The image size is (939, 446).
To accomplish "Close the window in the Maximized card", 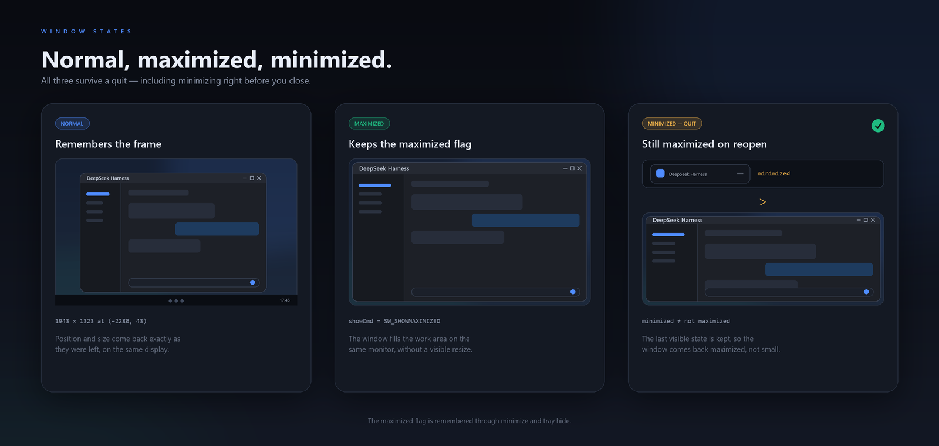I will pos(579,168).
